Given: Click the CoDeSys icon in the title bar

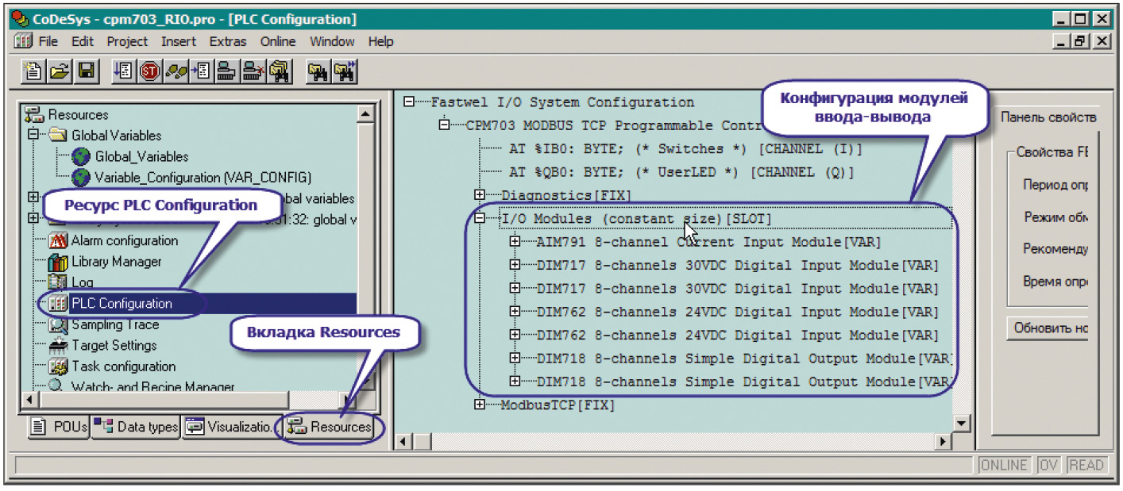Looking at the screenshot, I should pos(21,18).
